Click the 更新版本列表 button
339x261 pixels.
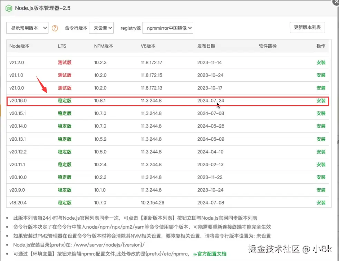(307, 28)
